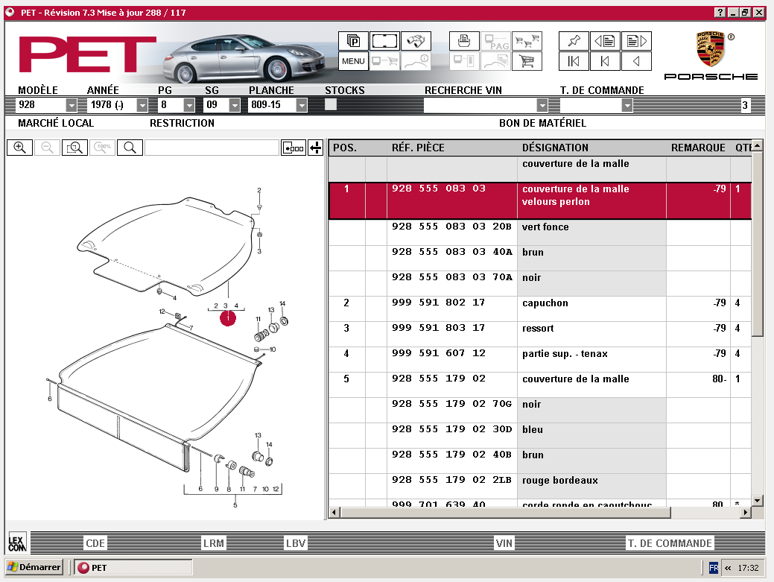Go to next page icon

point(636,41)
